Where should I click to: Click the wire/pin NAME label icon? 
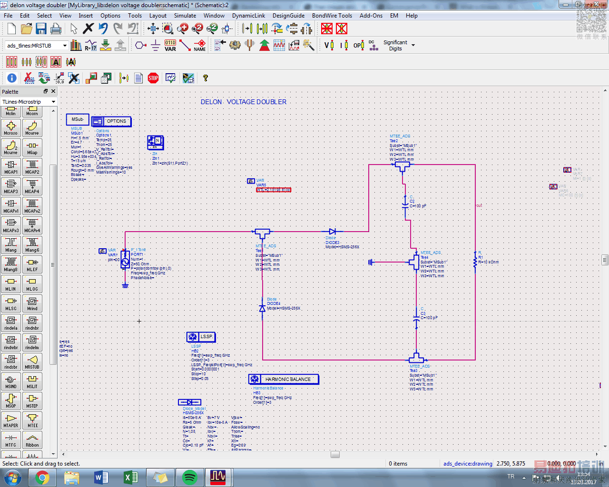point(200,45)
